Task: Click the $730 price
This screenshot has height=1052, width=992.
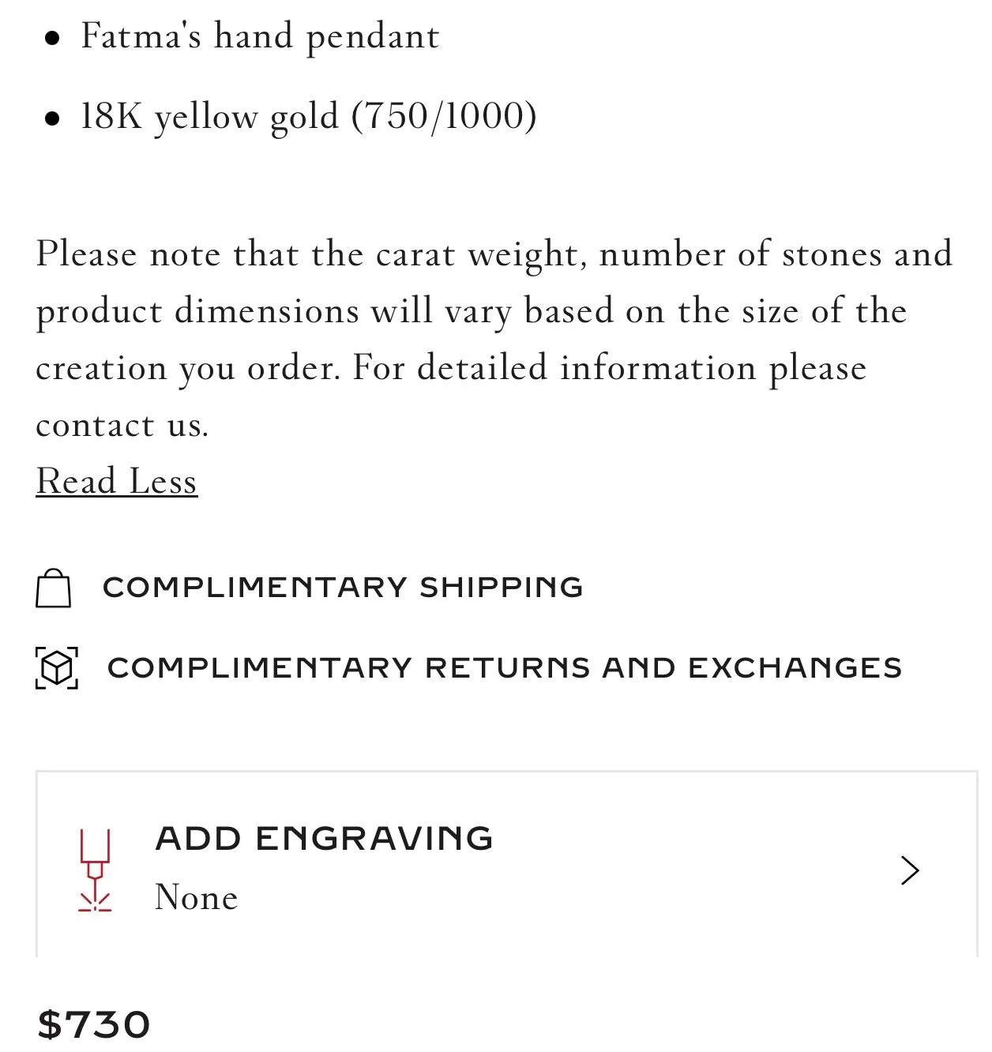Action: tap(94, 1025)
